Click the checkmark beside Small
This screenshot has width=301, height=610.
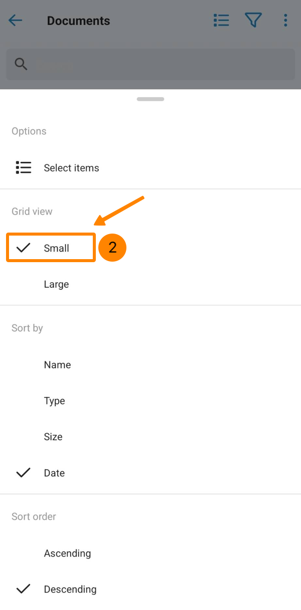pyautogui.click(x=24, y=248)
